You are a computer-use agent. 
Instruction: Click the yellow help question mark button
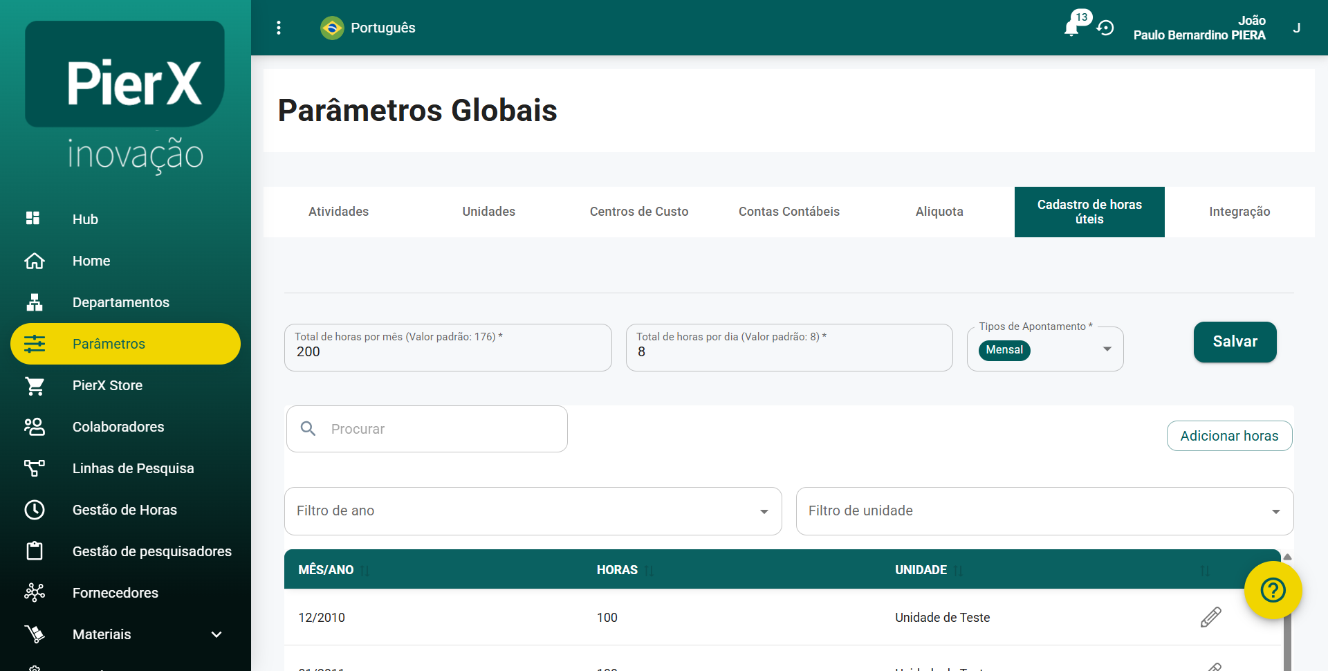(x=1273, y=590)
